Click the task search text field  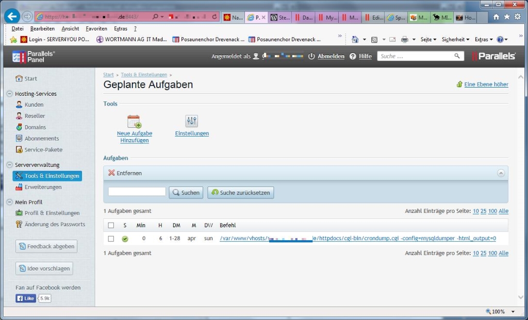[137, 192]
